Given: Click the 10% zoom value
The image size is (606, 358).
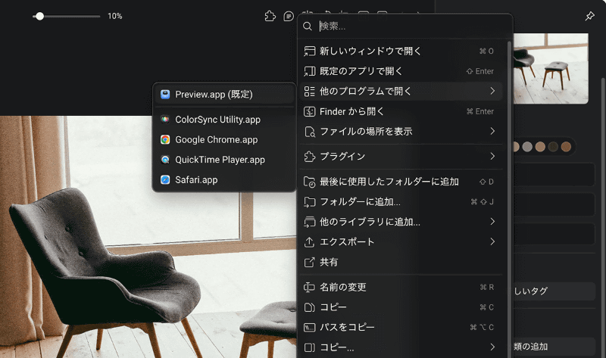Looking at the screenshot, I should pyautogui.click(x=115, y=16).
